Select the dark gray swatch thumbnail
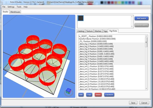The width and height of the screenshot is (153, 108). pos(81,19)
